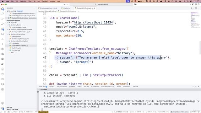The image size is (201, 113).
Task: Maximize the terminal panel size
Action: pos(196,87)
